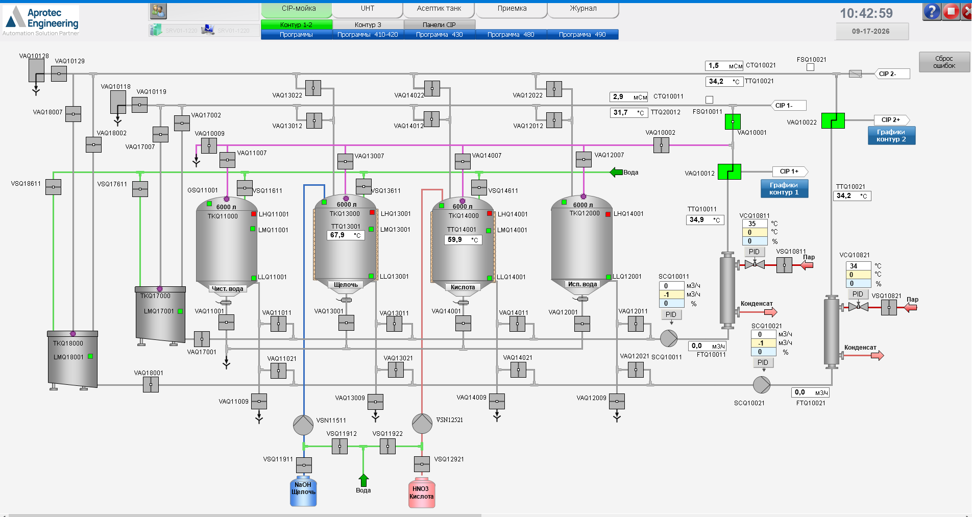This screenshot has width=972, height=517.
Task: Click the Программы button
Action: point(297,35)
